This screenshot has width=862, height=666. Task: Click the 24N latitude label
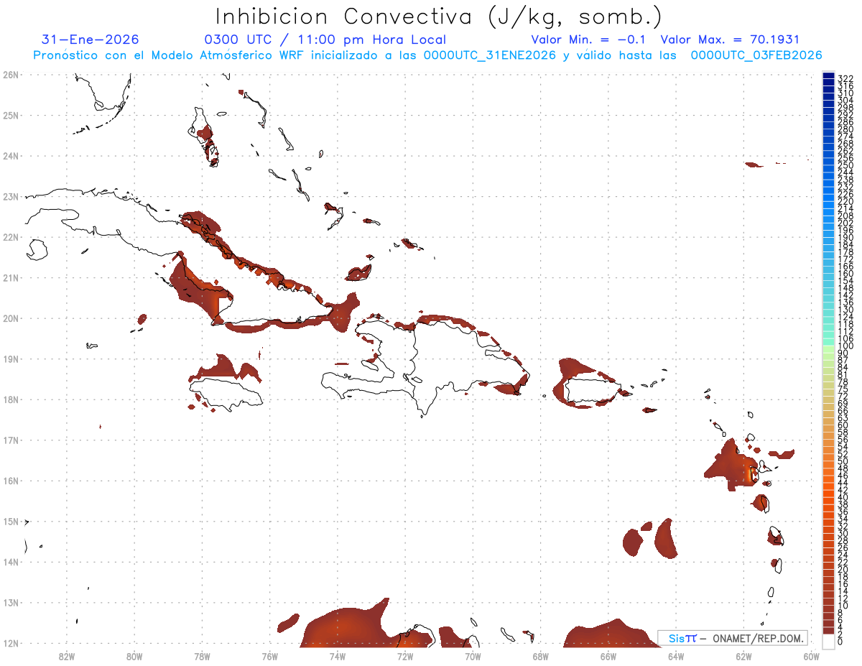(10, 156)
